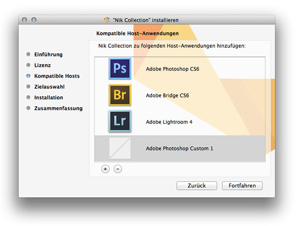The height and width of the screenshot is (226, 299).
Task: Click Fortfahren to continue
Action: 242,186
